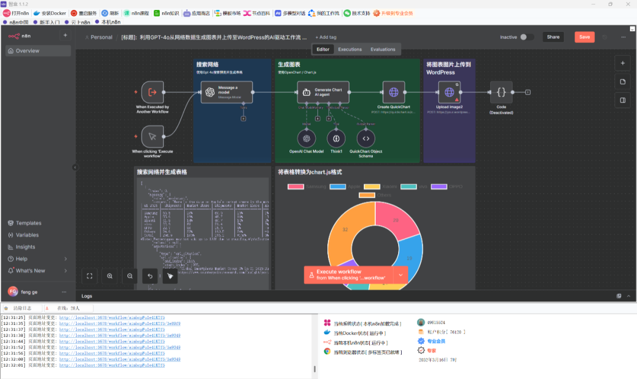Screen dimensions: 637x379
Task: Switch to the 云上n8n browser tab
Action: tap(77, 22)
